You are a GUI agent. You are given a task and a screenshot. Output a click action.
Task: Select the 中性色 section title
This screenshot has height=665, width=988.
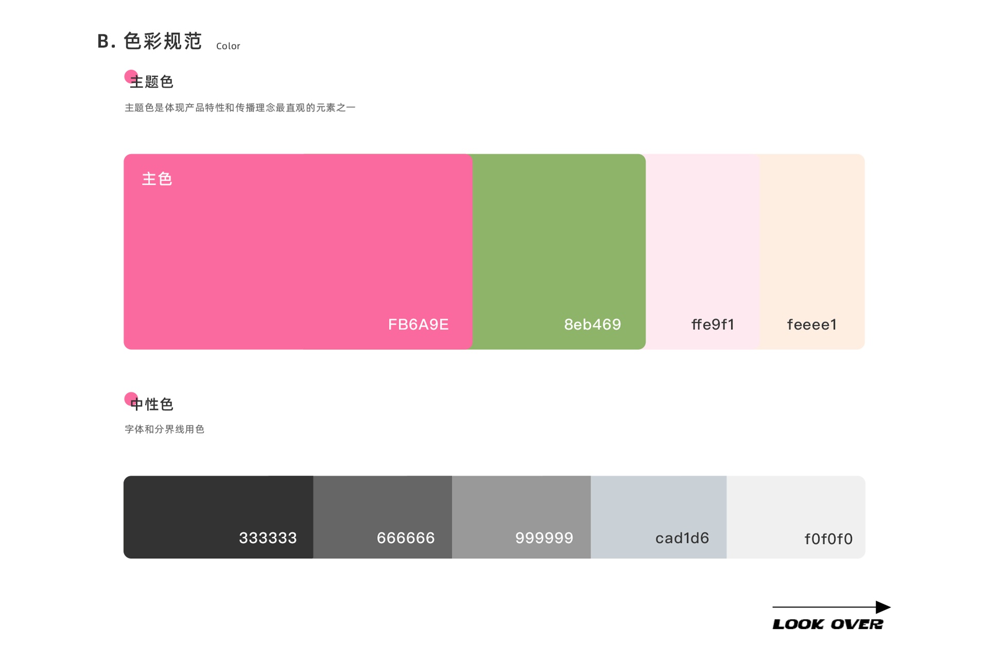(152, 404)
